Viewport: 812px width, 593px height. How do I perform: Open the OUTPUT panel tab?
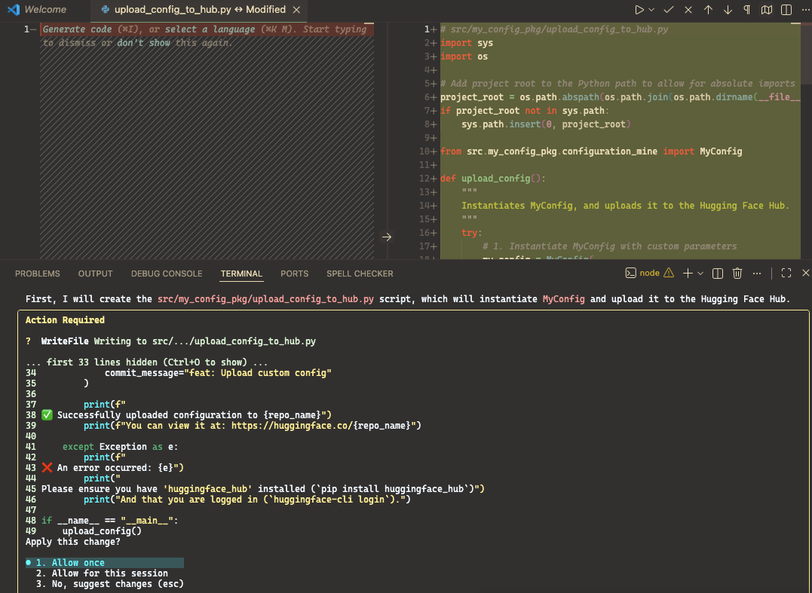click(95, 274)
